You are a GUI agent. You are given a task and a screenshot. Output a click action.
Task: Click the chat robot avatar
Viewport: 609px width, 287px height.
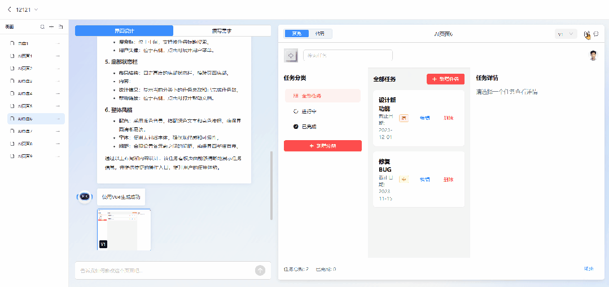(85, 196)
